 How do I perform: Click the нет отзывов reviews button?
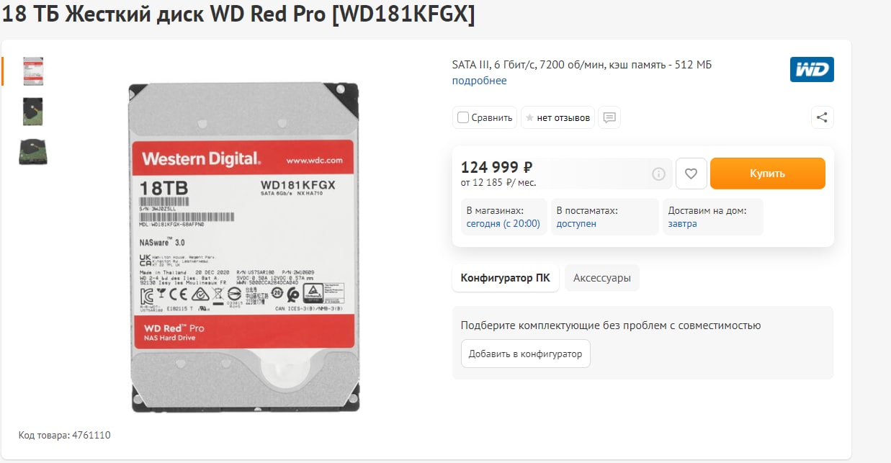tap(558, 117)
